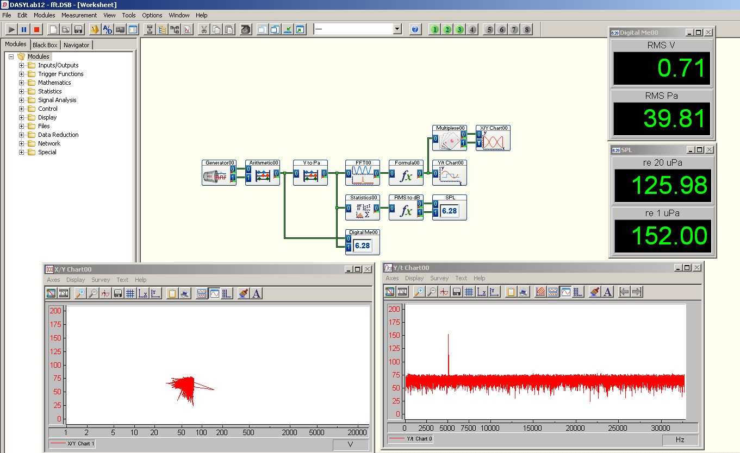This screenshot has width=740, height=453.
Task: Toggle grid lines in Y/t Chart00 toolbar
Action: click(x=469, y=292)
